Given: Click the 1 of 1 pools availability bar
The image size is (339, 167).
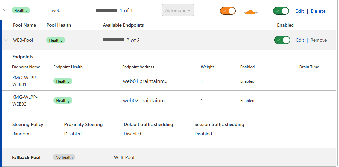Looking at the screenshot, I should [x=106, y=10].
